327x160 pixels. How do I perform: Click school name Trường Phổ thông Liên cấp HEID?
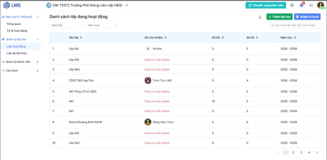point(96,5)
